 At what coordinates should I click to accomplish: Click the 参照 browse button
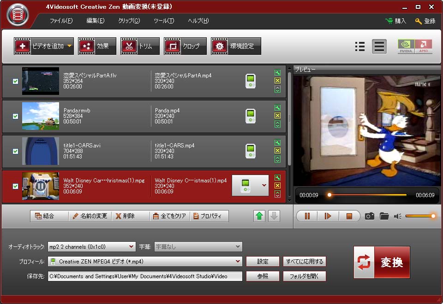(263, 276)
